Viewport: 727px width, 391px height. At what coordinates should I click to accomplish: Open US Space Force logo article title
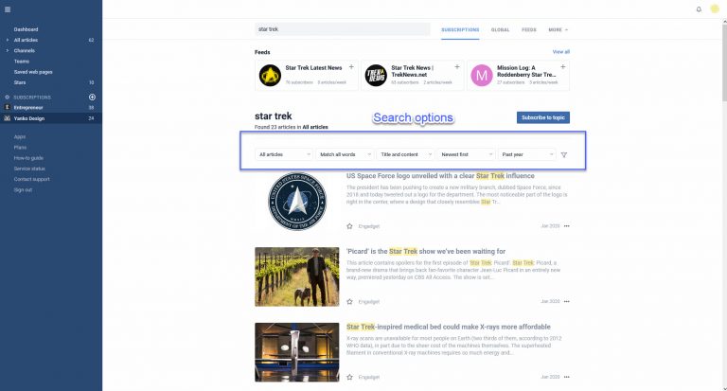440,176
